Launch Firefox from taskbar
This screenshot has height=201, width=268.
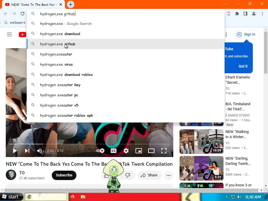(x=72, y=197)
